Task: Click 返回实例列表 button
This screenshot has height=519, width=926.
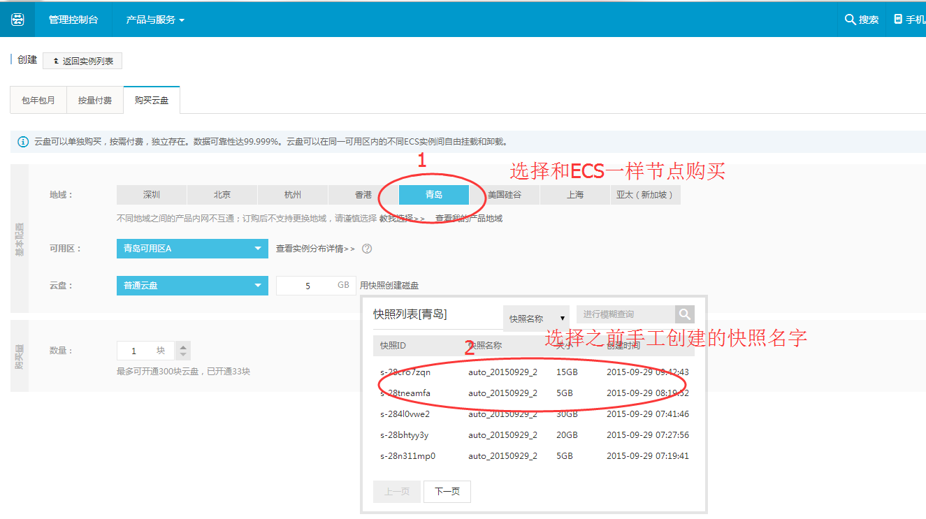Action: (x=82, y=61)
